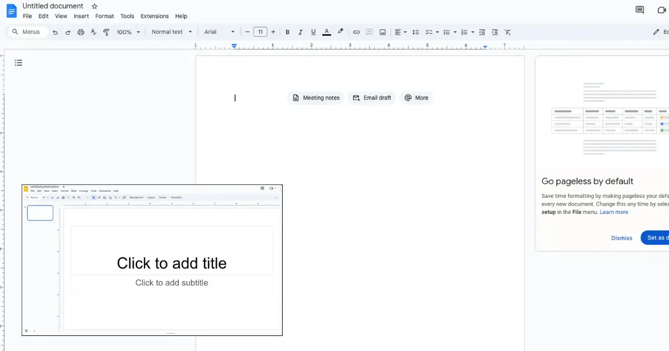Screen dimensions: 669x351
Task: Toggle bold formatting
Action: click(288, 32)
